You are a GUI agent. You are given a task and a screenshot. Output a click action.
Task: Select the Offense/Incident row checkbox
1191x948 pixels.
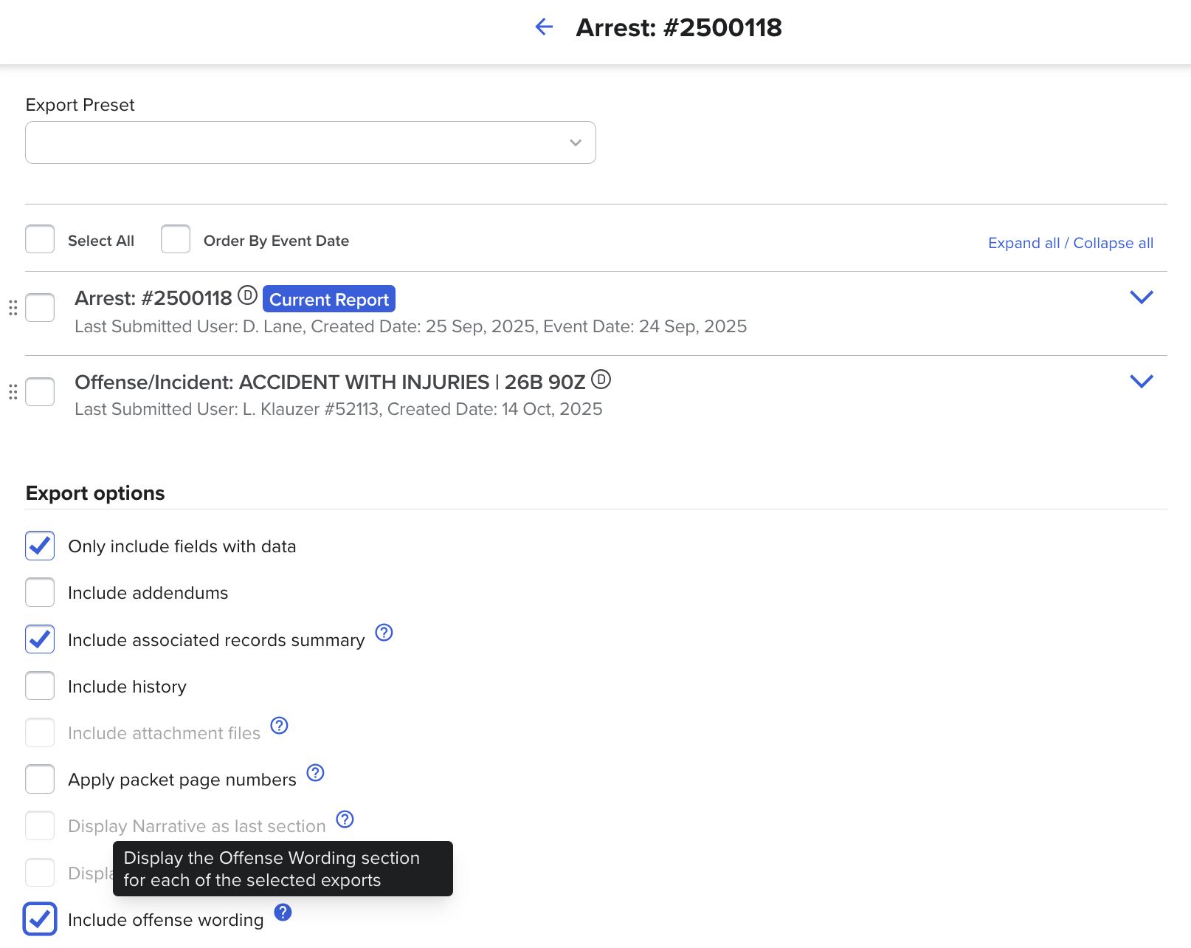pos(40,392)
